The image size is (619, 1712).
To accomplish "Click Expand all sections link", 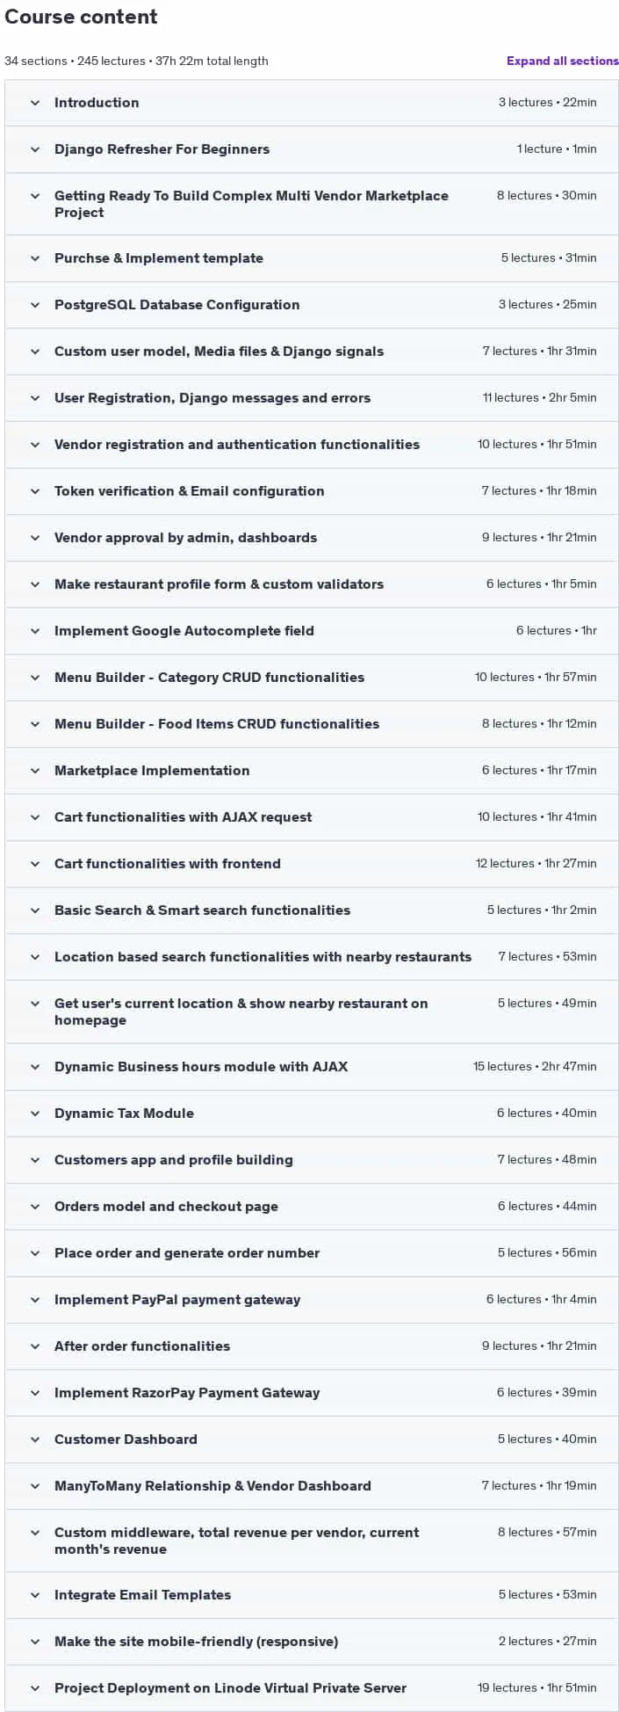I will click(x=562, y=61).
